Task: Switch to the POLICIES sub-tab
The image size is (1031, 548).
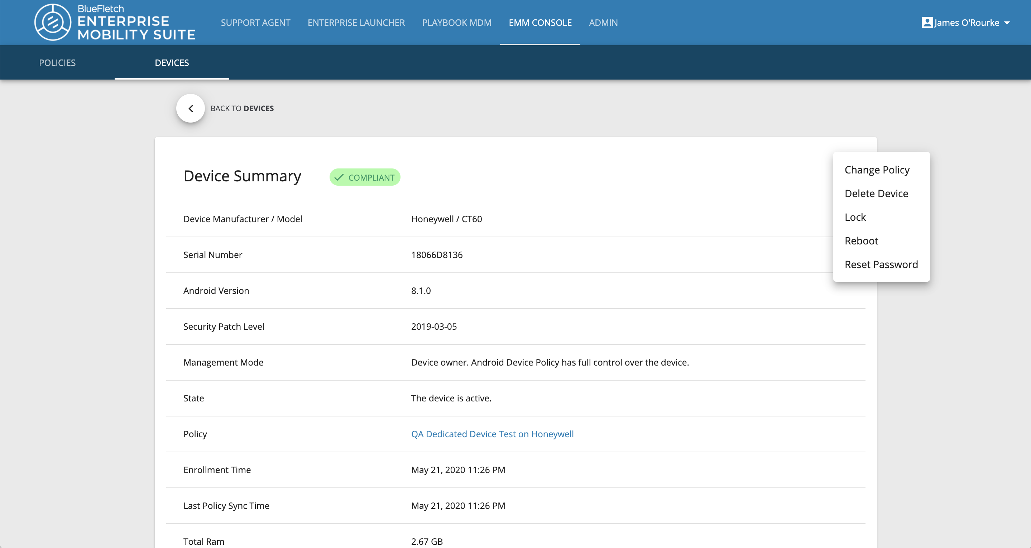Action: click(57, 63)
